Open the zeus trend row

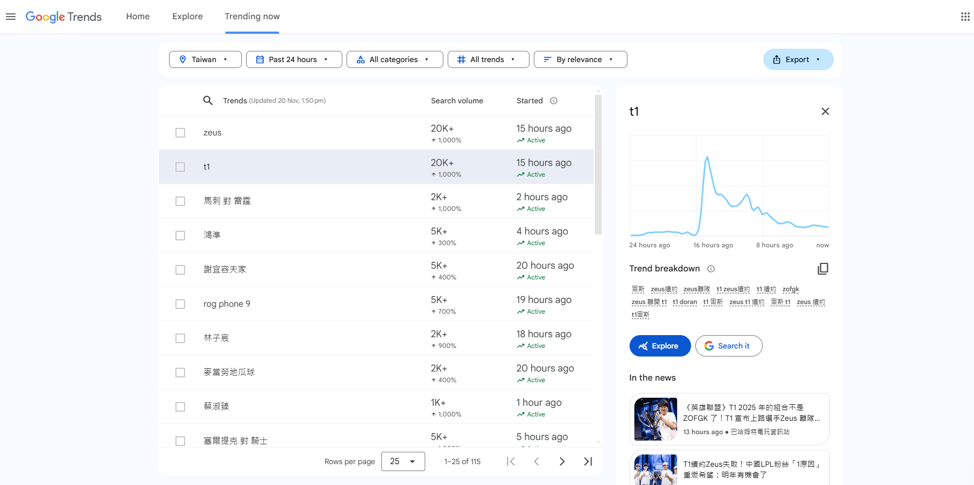tap(376, 133)
